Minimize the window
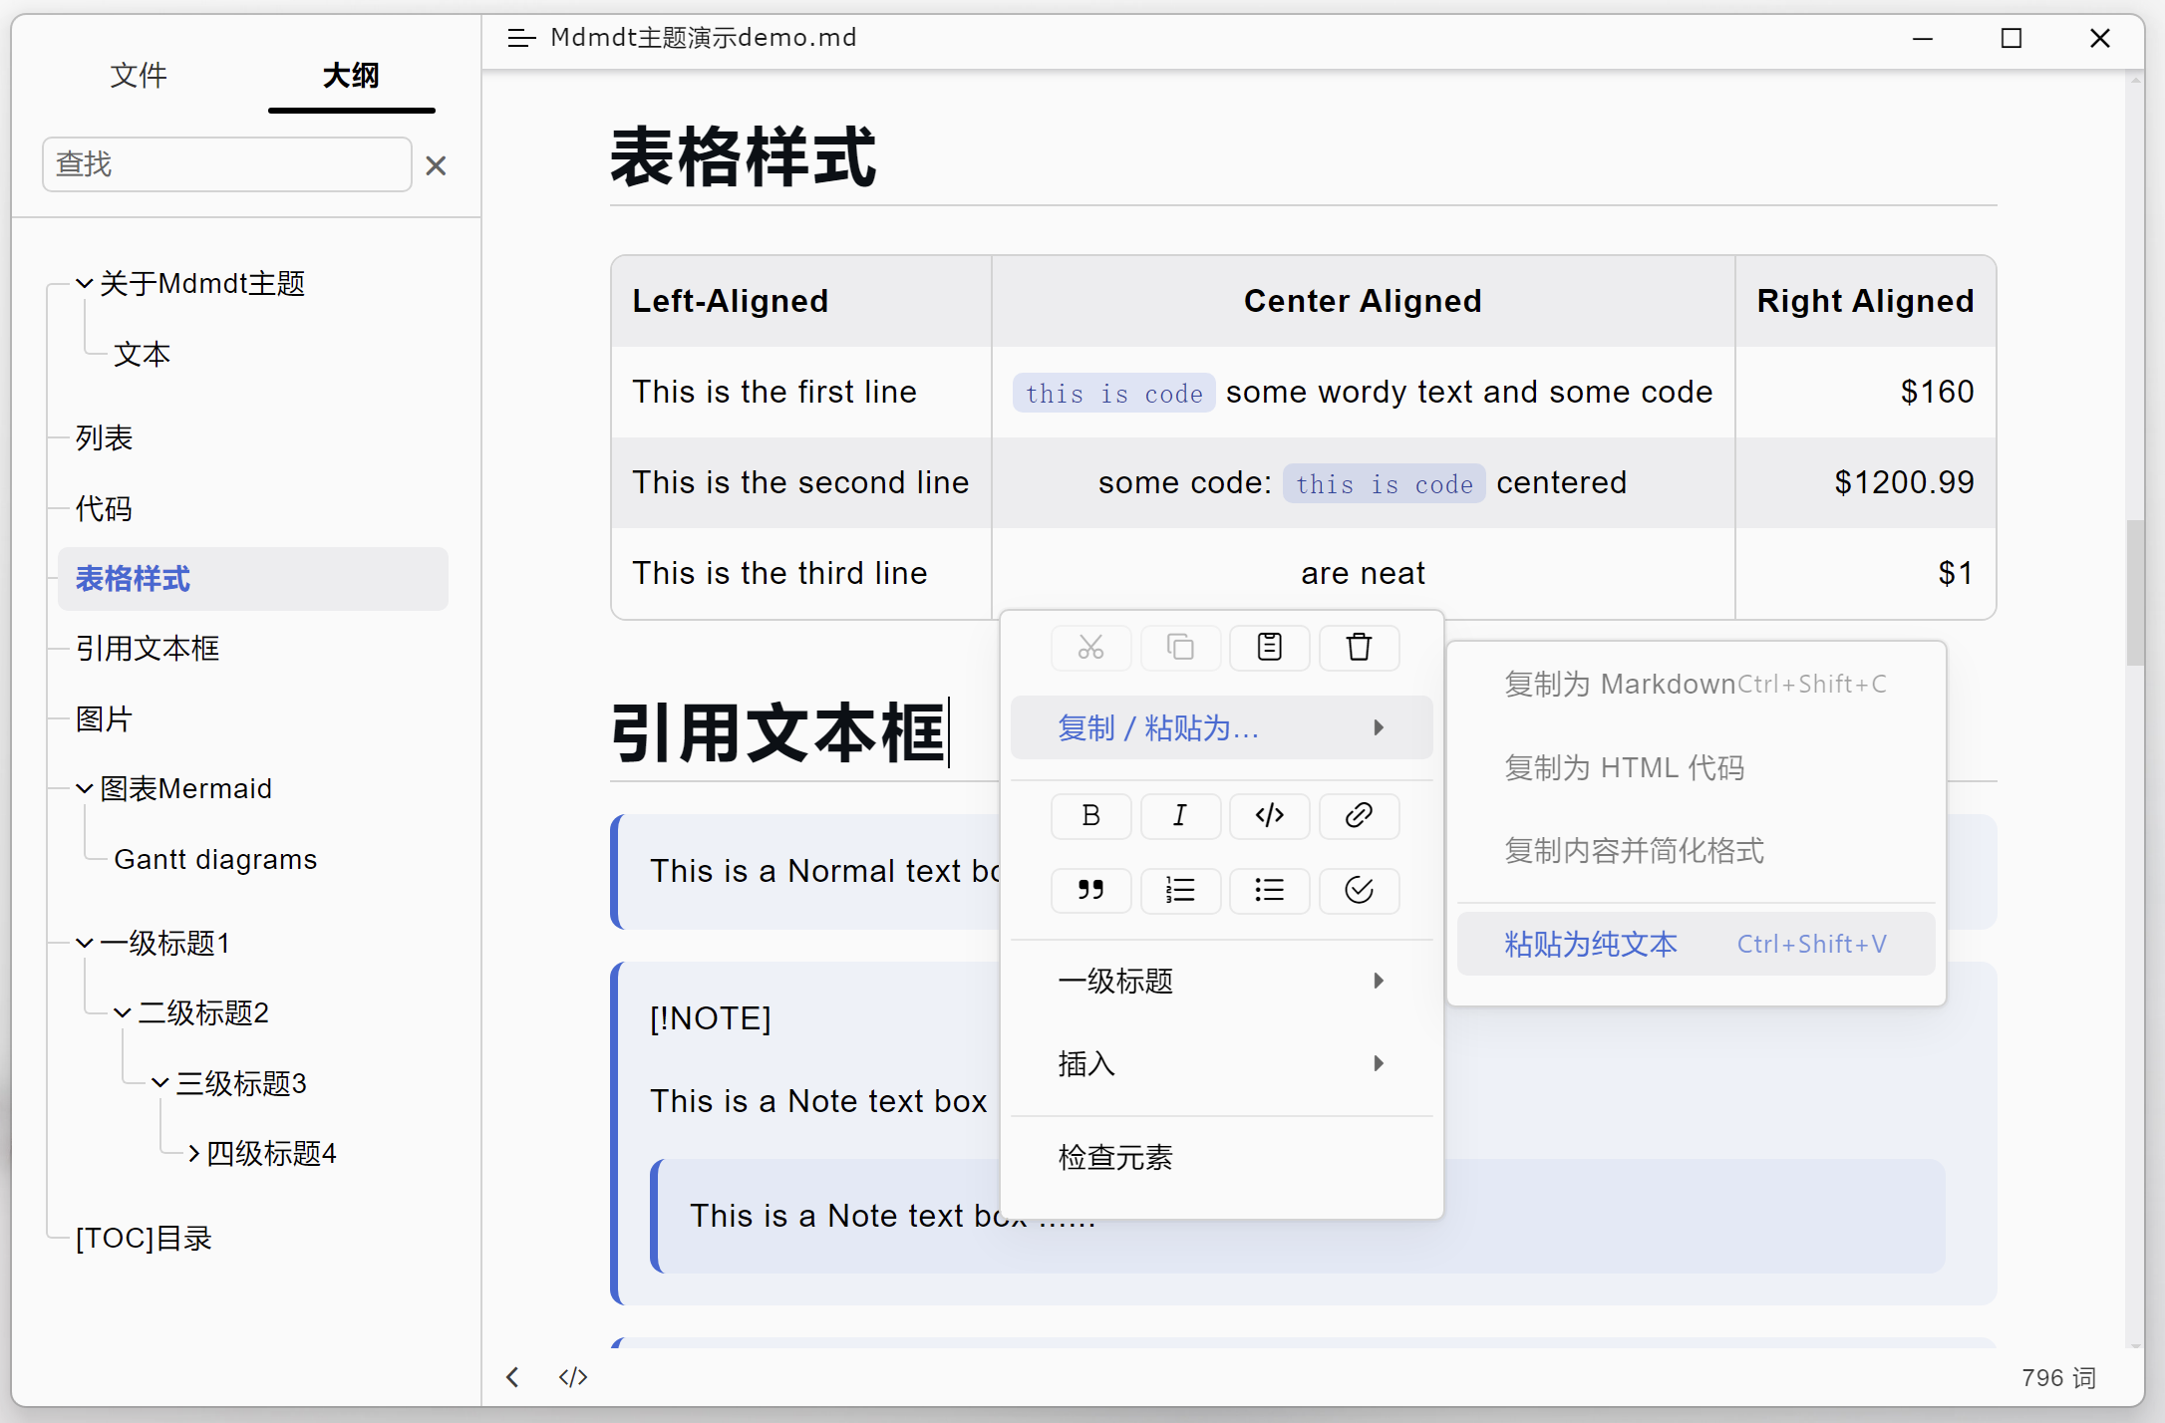The image size is (2165, 1423). [1923, 38]
